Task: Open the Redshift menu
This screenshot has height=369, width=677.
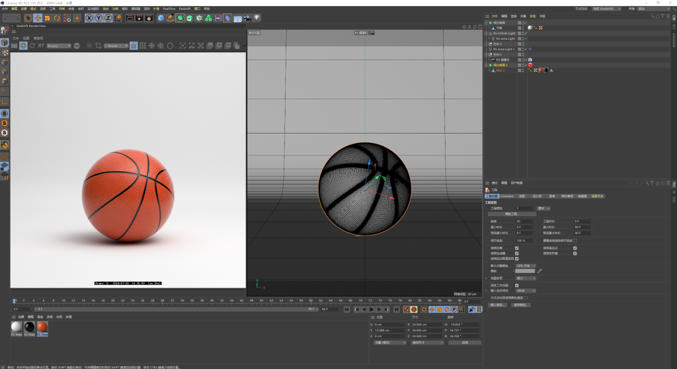Action: tap(184, 8)
